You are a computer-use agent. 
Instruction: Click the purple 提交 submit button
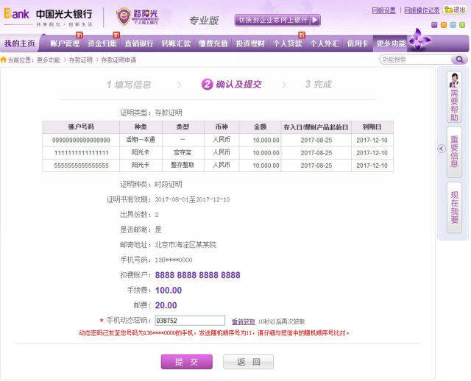pos(186,362)
